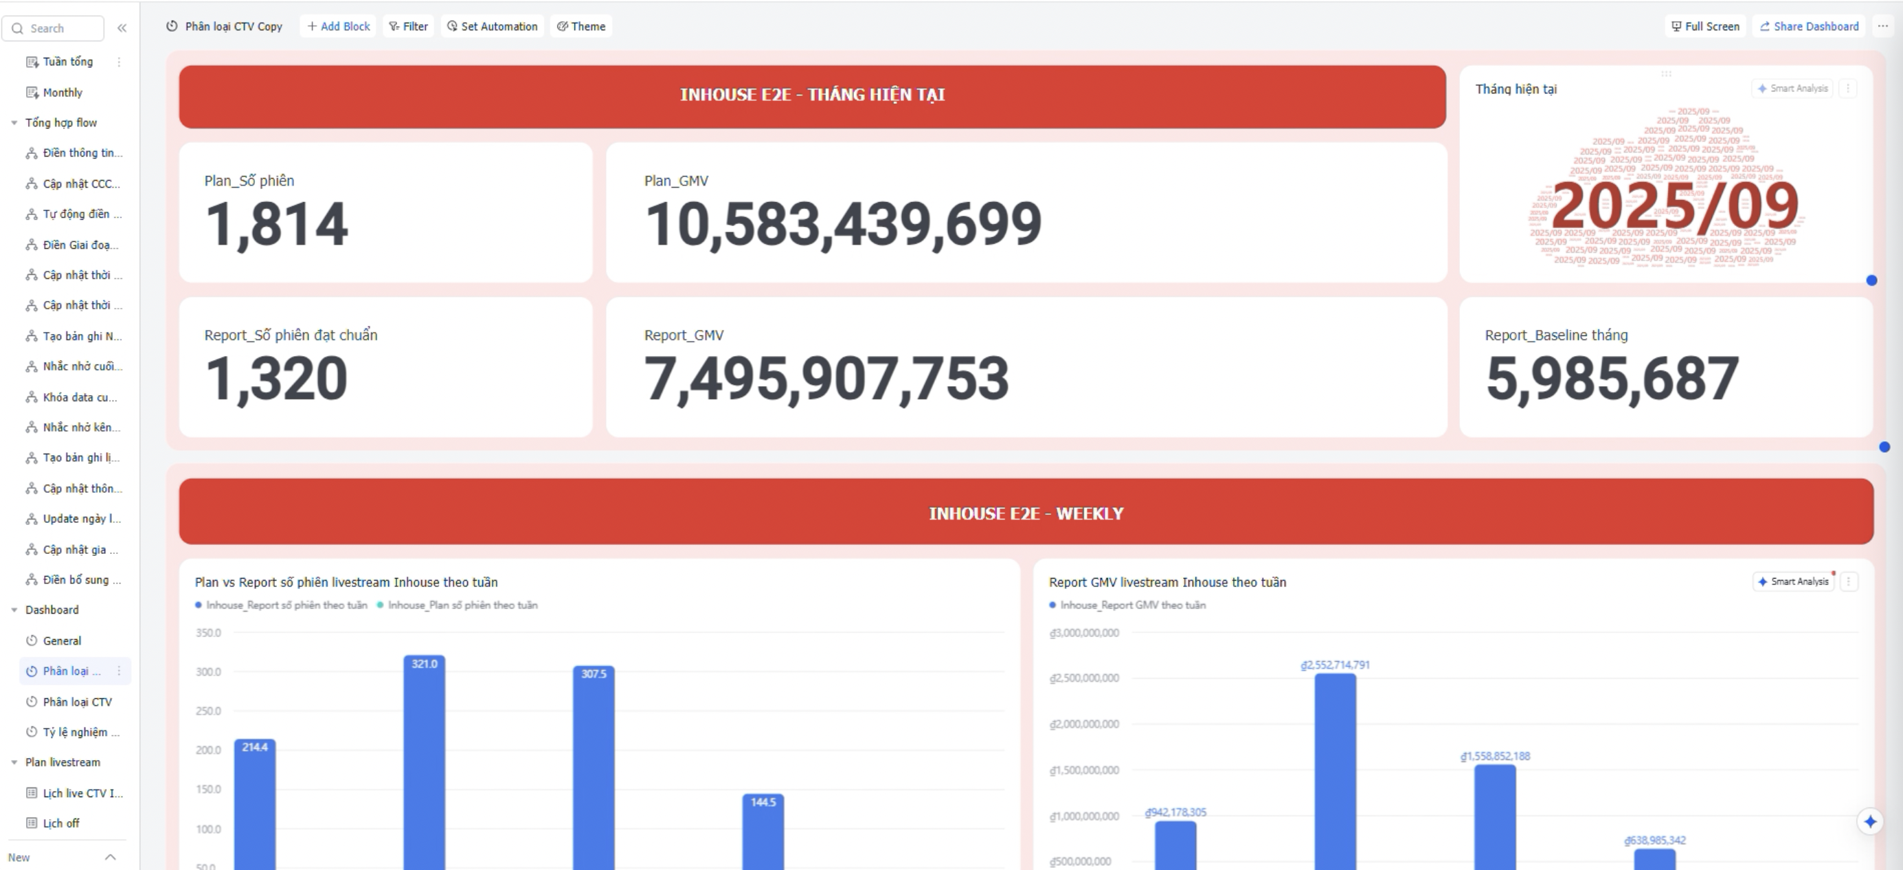Open the Theme settings for colors

[581, 27]
